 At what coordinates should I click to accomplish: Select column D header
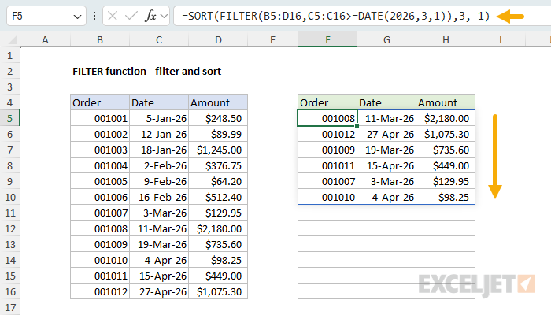[218, 39]
